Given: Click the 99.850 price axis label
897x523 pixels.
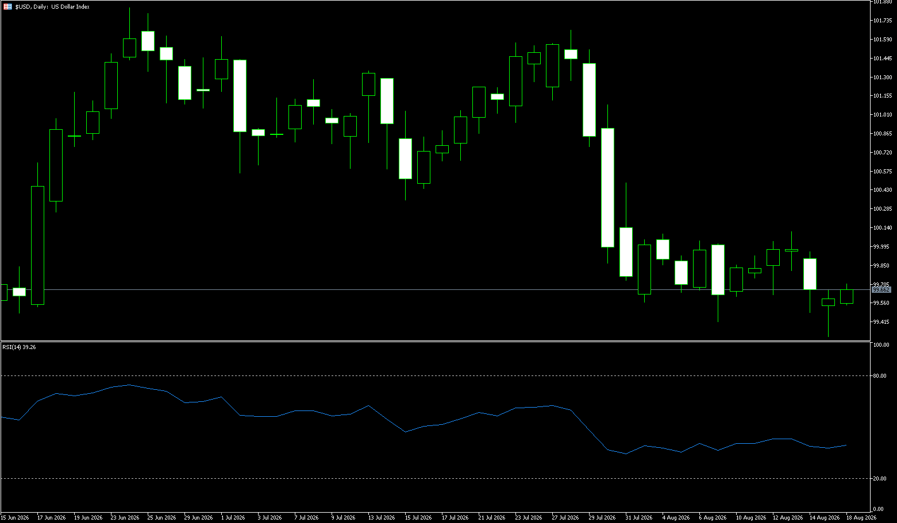Looking at the screenshot, I should coord(881,266).
